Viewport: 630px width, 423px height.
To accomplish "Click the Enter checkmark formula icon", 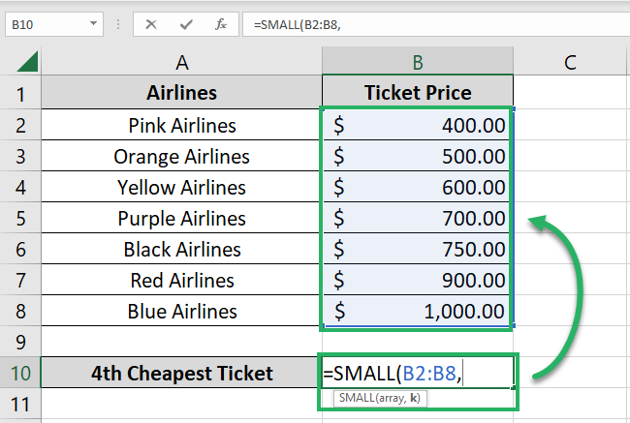I will coord(184,22).
